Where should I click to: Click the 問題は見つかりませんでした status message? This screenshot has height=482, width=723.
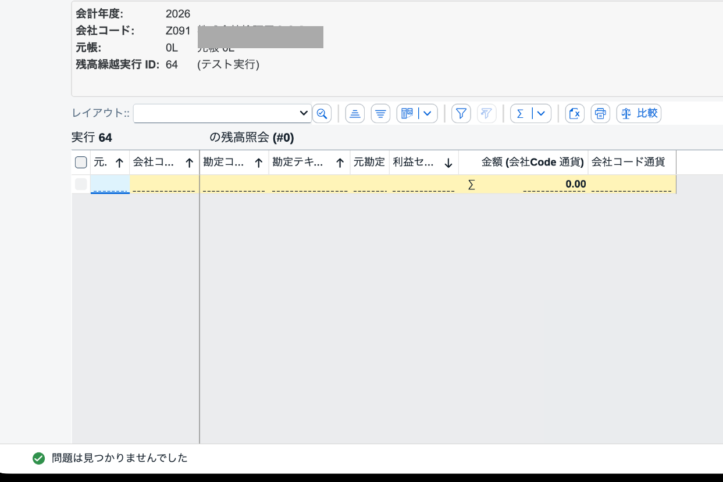(120, 458)
